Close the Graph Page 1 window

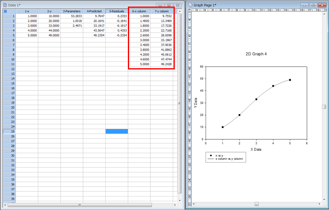click(x=322, y=5)
